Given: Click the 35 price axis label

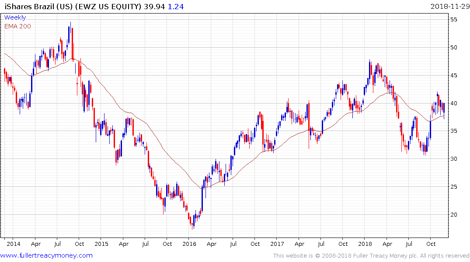Looking at the screenshot, I should (453, 131).
